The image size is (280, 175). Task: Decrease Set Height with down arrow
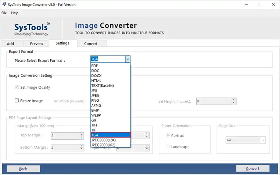(234, 103)
